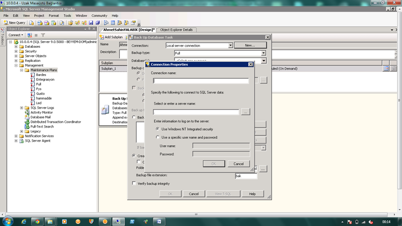402x226 pixels.
Task: Expand the Server Objects tree node
Action: [16, 56]
